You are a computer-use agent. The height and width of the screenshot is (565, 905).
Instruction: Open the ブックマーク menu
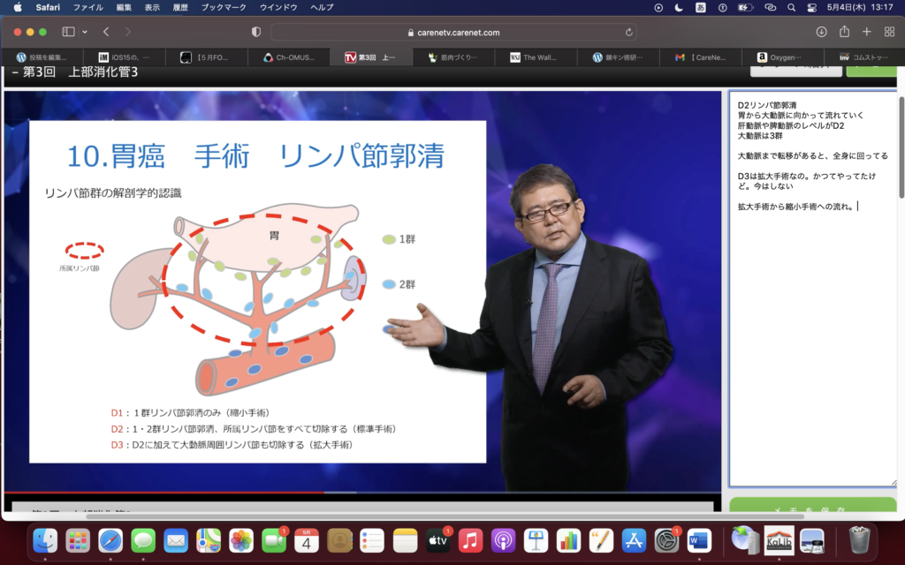click(223, 7)
